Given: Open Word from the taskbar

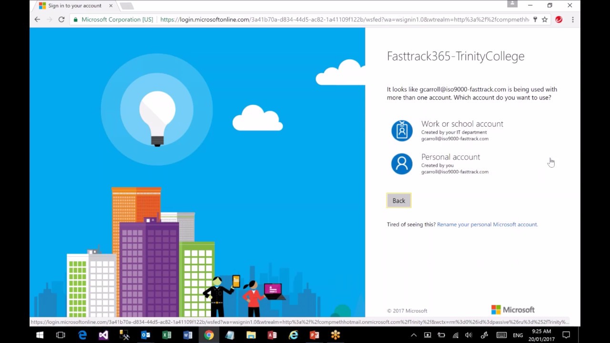Looking at the screenshot, I should pyautogui.click(x=188, y=335).
